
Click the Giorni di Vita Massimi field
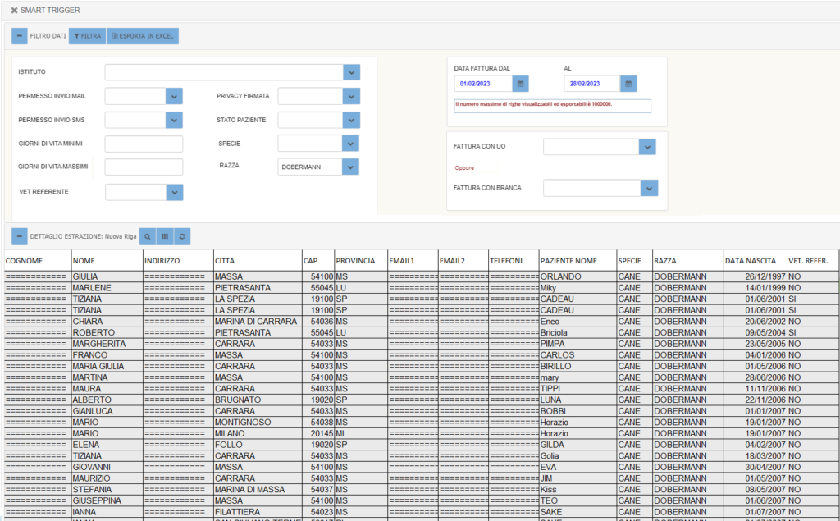coord(144,167)
